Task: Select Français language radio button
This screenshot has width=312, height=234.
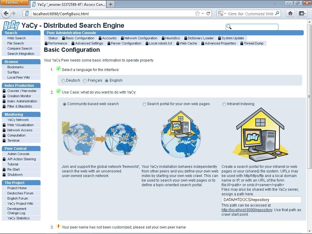Action: point(85,80)
